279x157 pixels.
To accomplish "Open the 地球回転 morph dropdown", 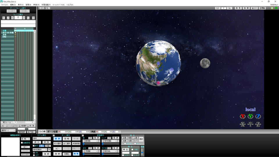I will [110, 141].
